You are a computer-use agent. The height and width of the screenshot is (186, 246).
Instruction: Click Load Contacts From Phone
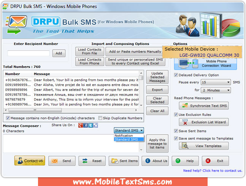[90, 61]
